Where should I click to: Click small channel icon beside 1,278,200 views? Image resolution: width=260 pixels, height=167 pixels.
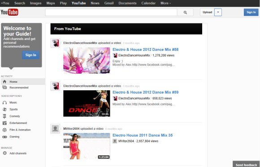point(115,56)
